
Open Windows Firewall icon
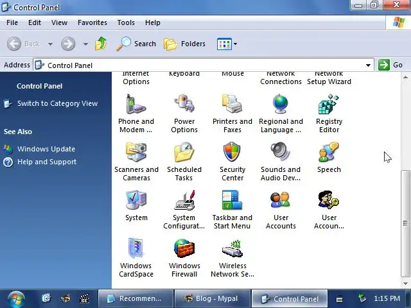(x=184, y=248)
